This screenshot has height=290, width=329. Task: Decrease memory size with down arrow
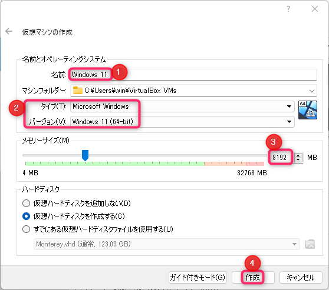[x=298, y=160]
